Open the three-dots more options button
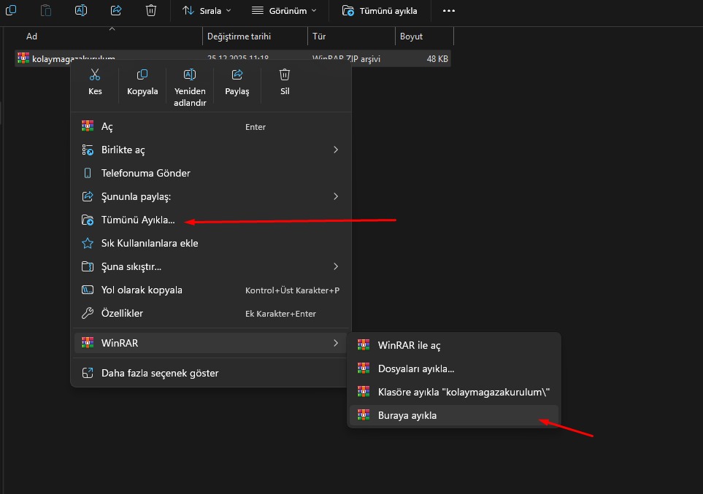 tap(449, 11)
